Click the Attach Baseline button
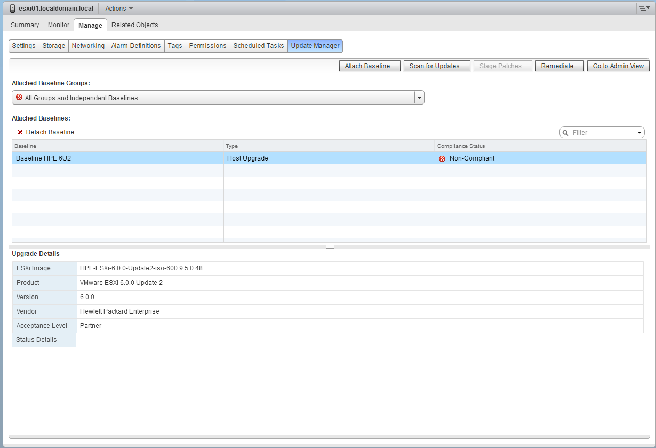The image size is (656, 448). [x=369, y=66]
